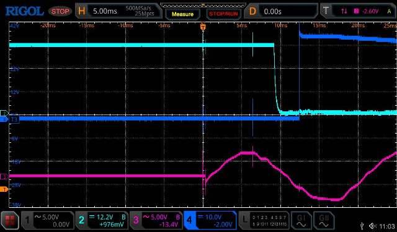Change the trigger edge slope icon
The height and width of the screenshot is (232, 397).
coord(344,11)
